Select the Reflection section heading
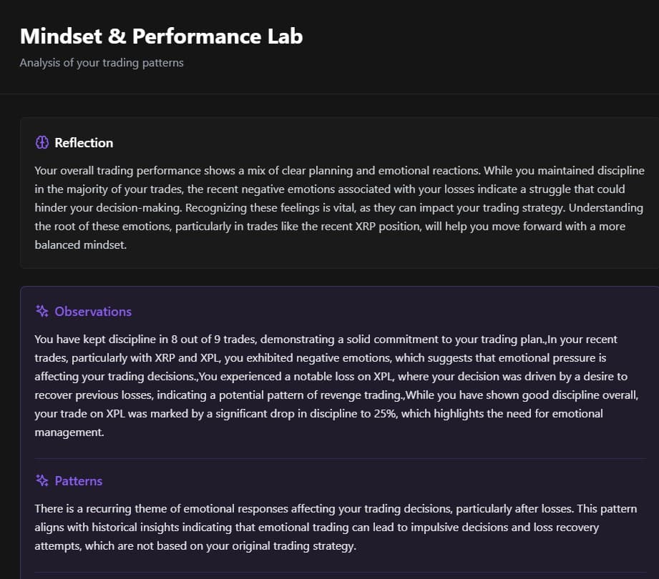 (84, 143)
